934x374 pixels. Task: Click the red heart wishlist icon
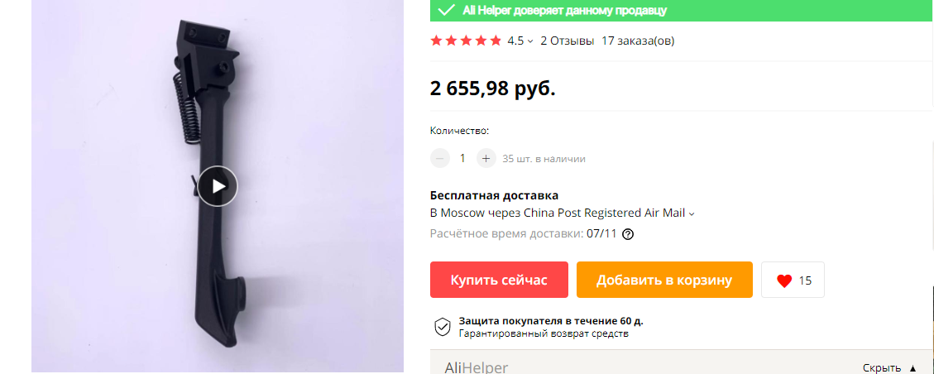(784, 280)
